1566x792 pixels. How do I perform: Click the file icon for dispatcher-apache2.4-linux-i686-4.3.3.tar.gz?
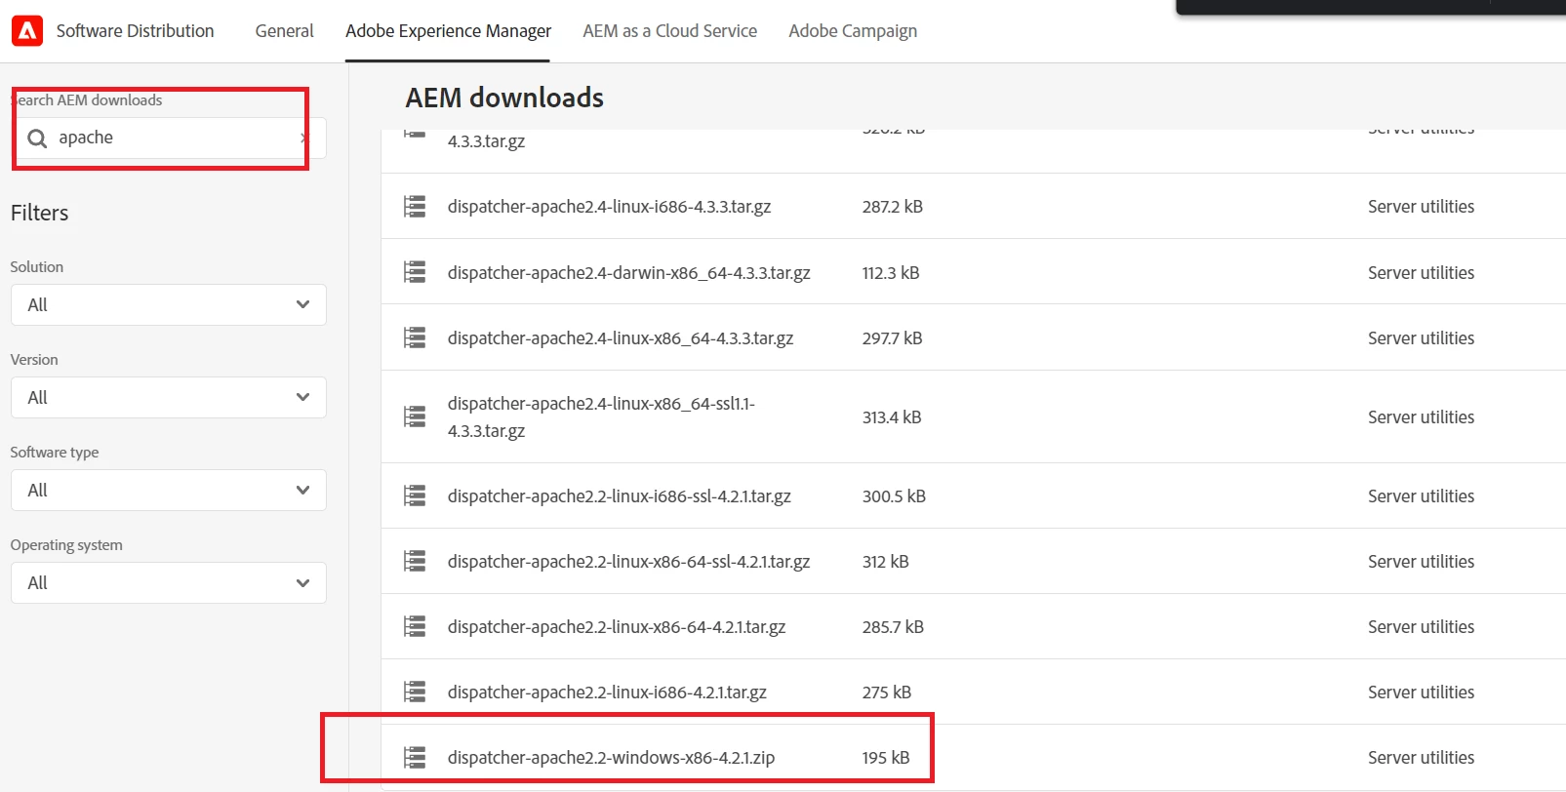coord(415,207)
